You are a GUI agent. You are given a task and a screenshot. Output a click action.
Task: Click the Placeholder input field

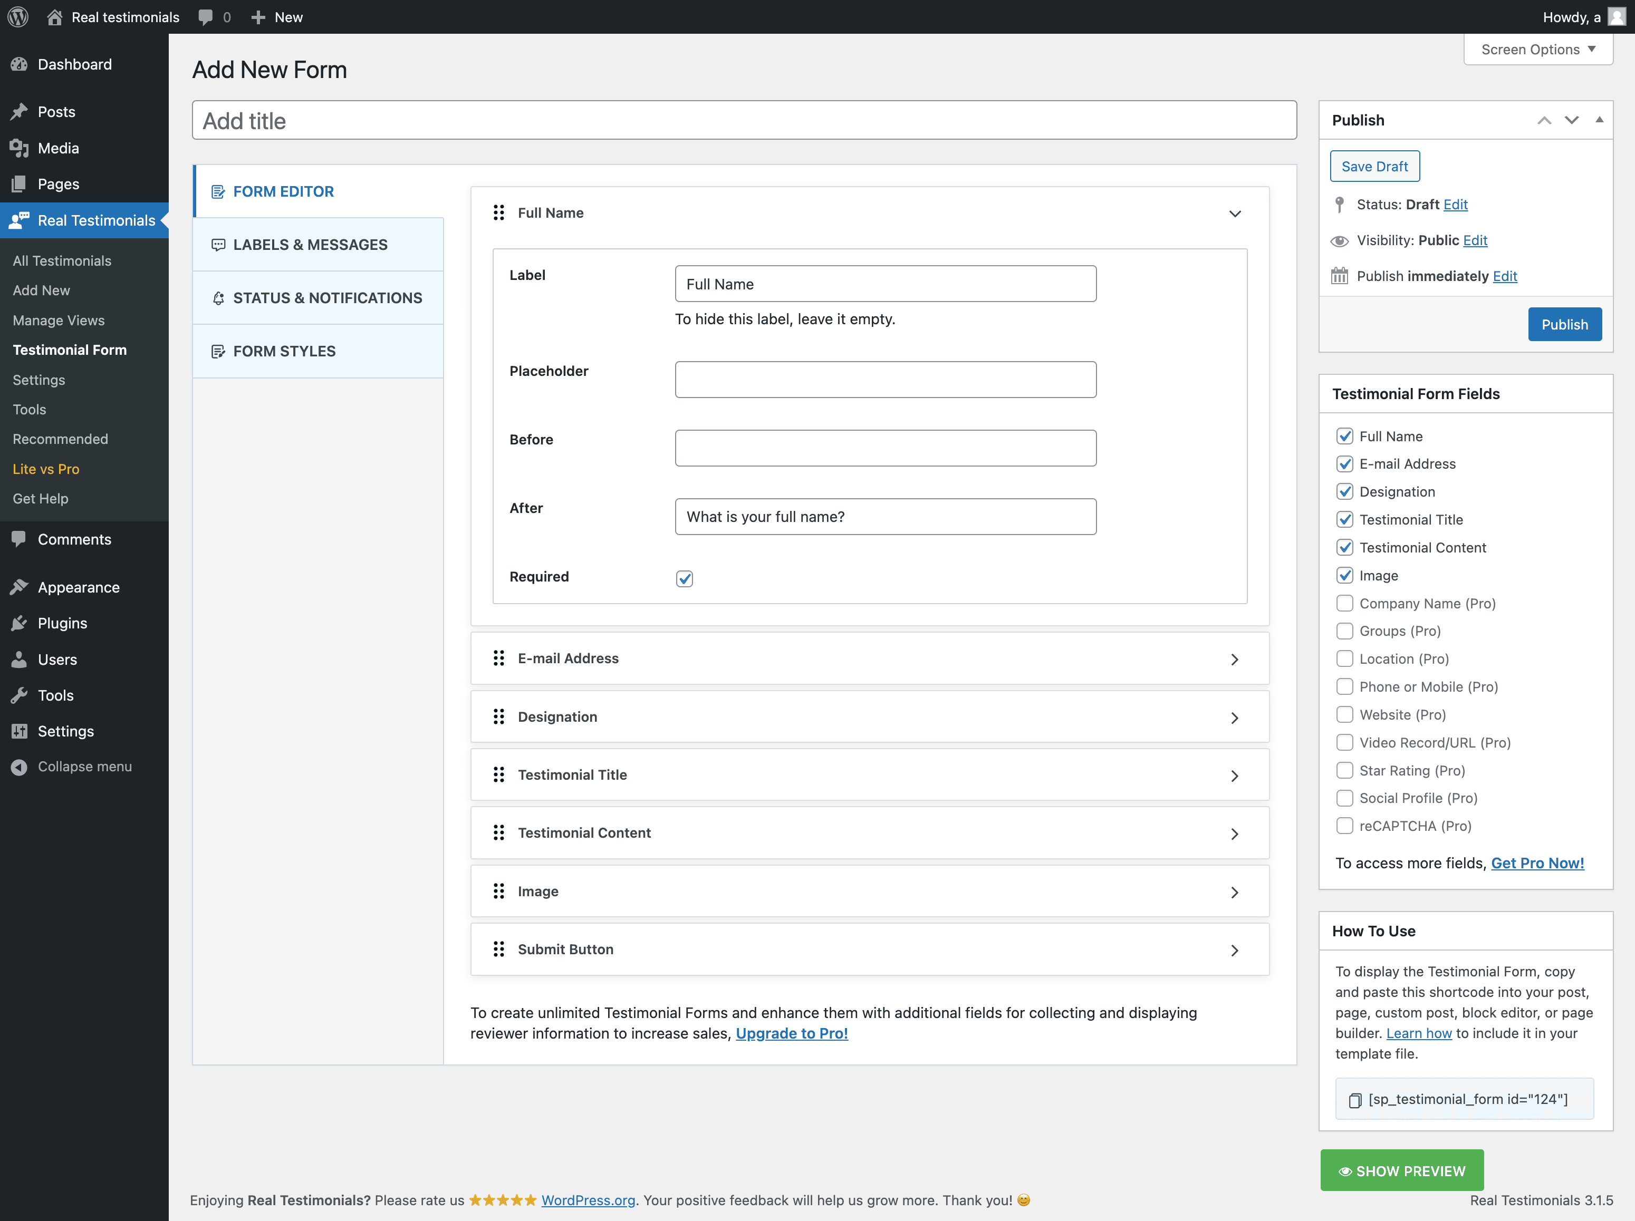pos(886,380)
